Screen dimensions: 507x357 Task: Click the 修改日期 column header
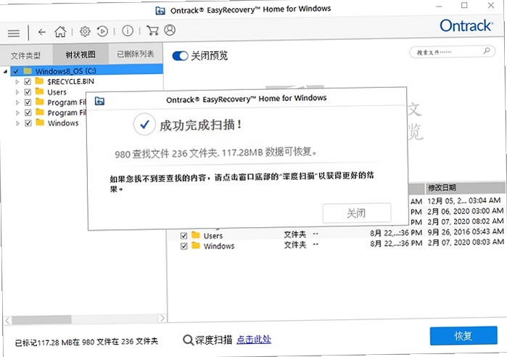(x=465, y=187)
